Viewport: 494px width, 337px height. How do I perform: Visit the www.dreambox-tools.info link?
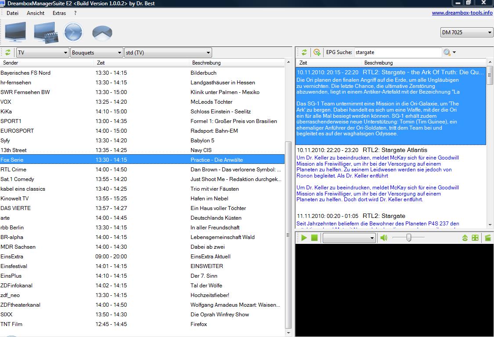462,13
